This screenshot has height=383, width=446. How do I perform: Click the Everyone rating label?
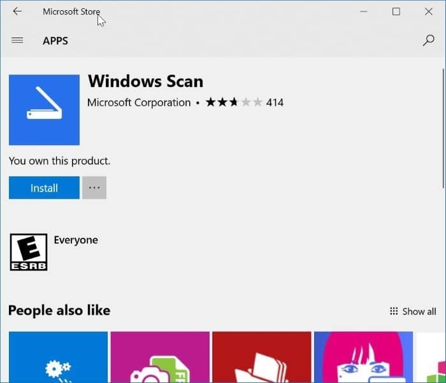(76, 240)
